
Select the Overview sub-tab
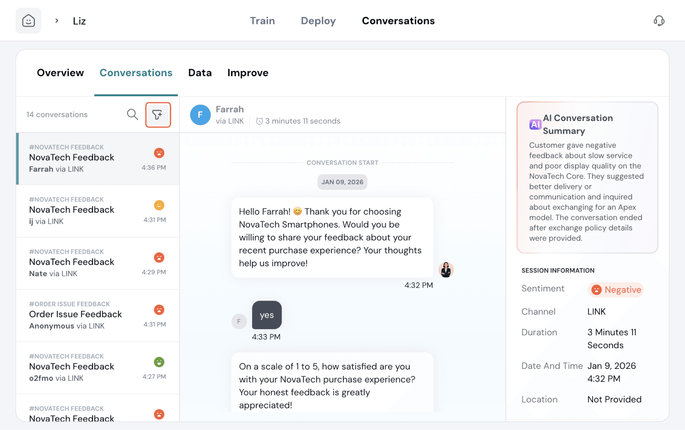(x=60, y=73)
